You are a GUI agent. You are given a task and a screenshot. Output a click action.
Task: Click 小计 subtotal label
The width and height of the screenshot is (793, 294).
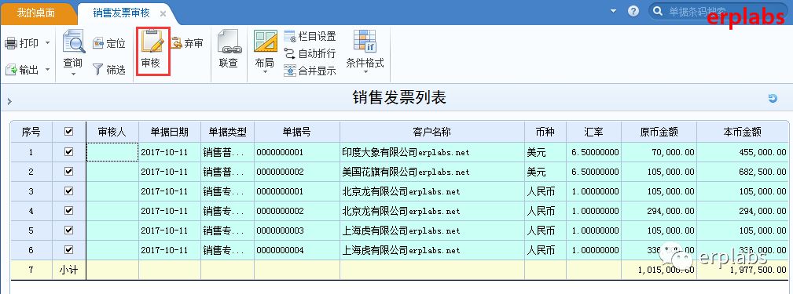click(x=69, y=270)
